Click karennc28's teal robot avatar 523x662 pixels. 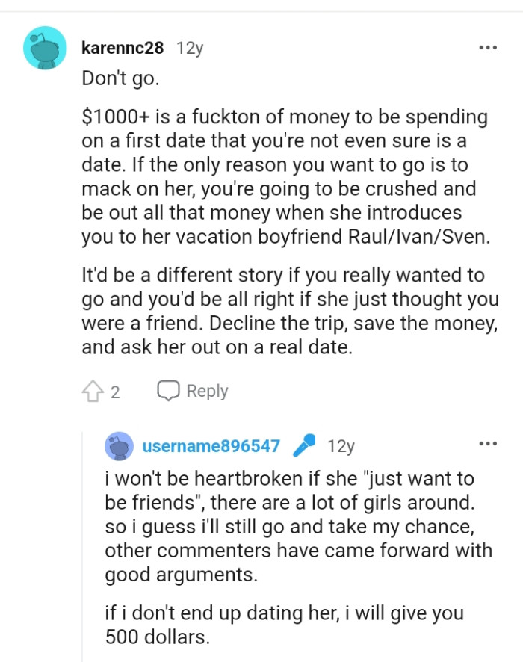click(x=45, y=46)
